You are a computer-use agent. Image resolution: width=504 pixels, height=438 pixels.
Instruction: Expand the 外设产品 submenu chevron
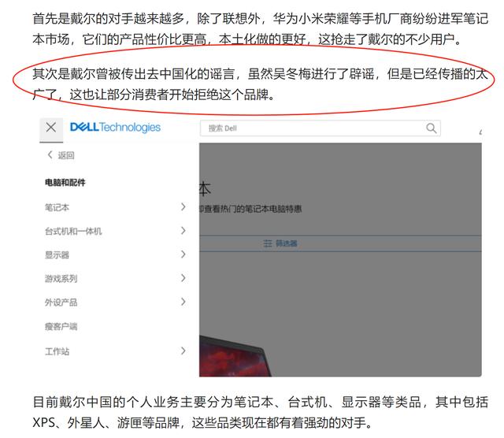click(183, 302)
